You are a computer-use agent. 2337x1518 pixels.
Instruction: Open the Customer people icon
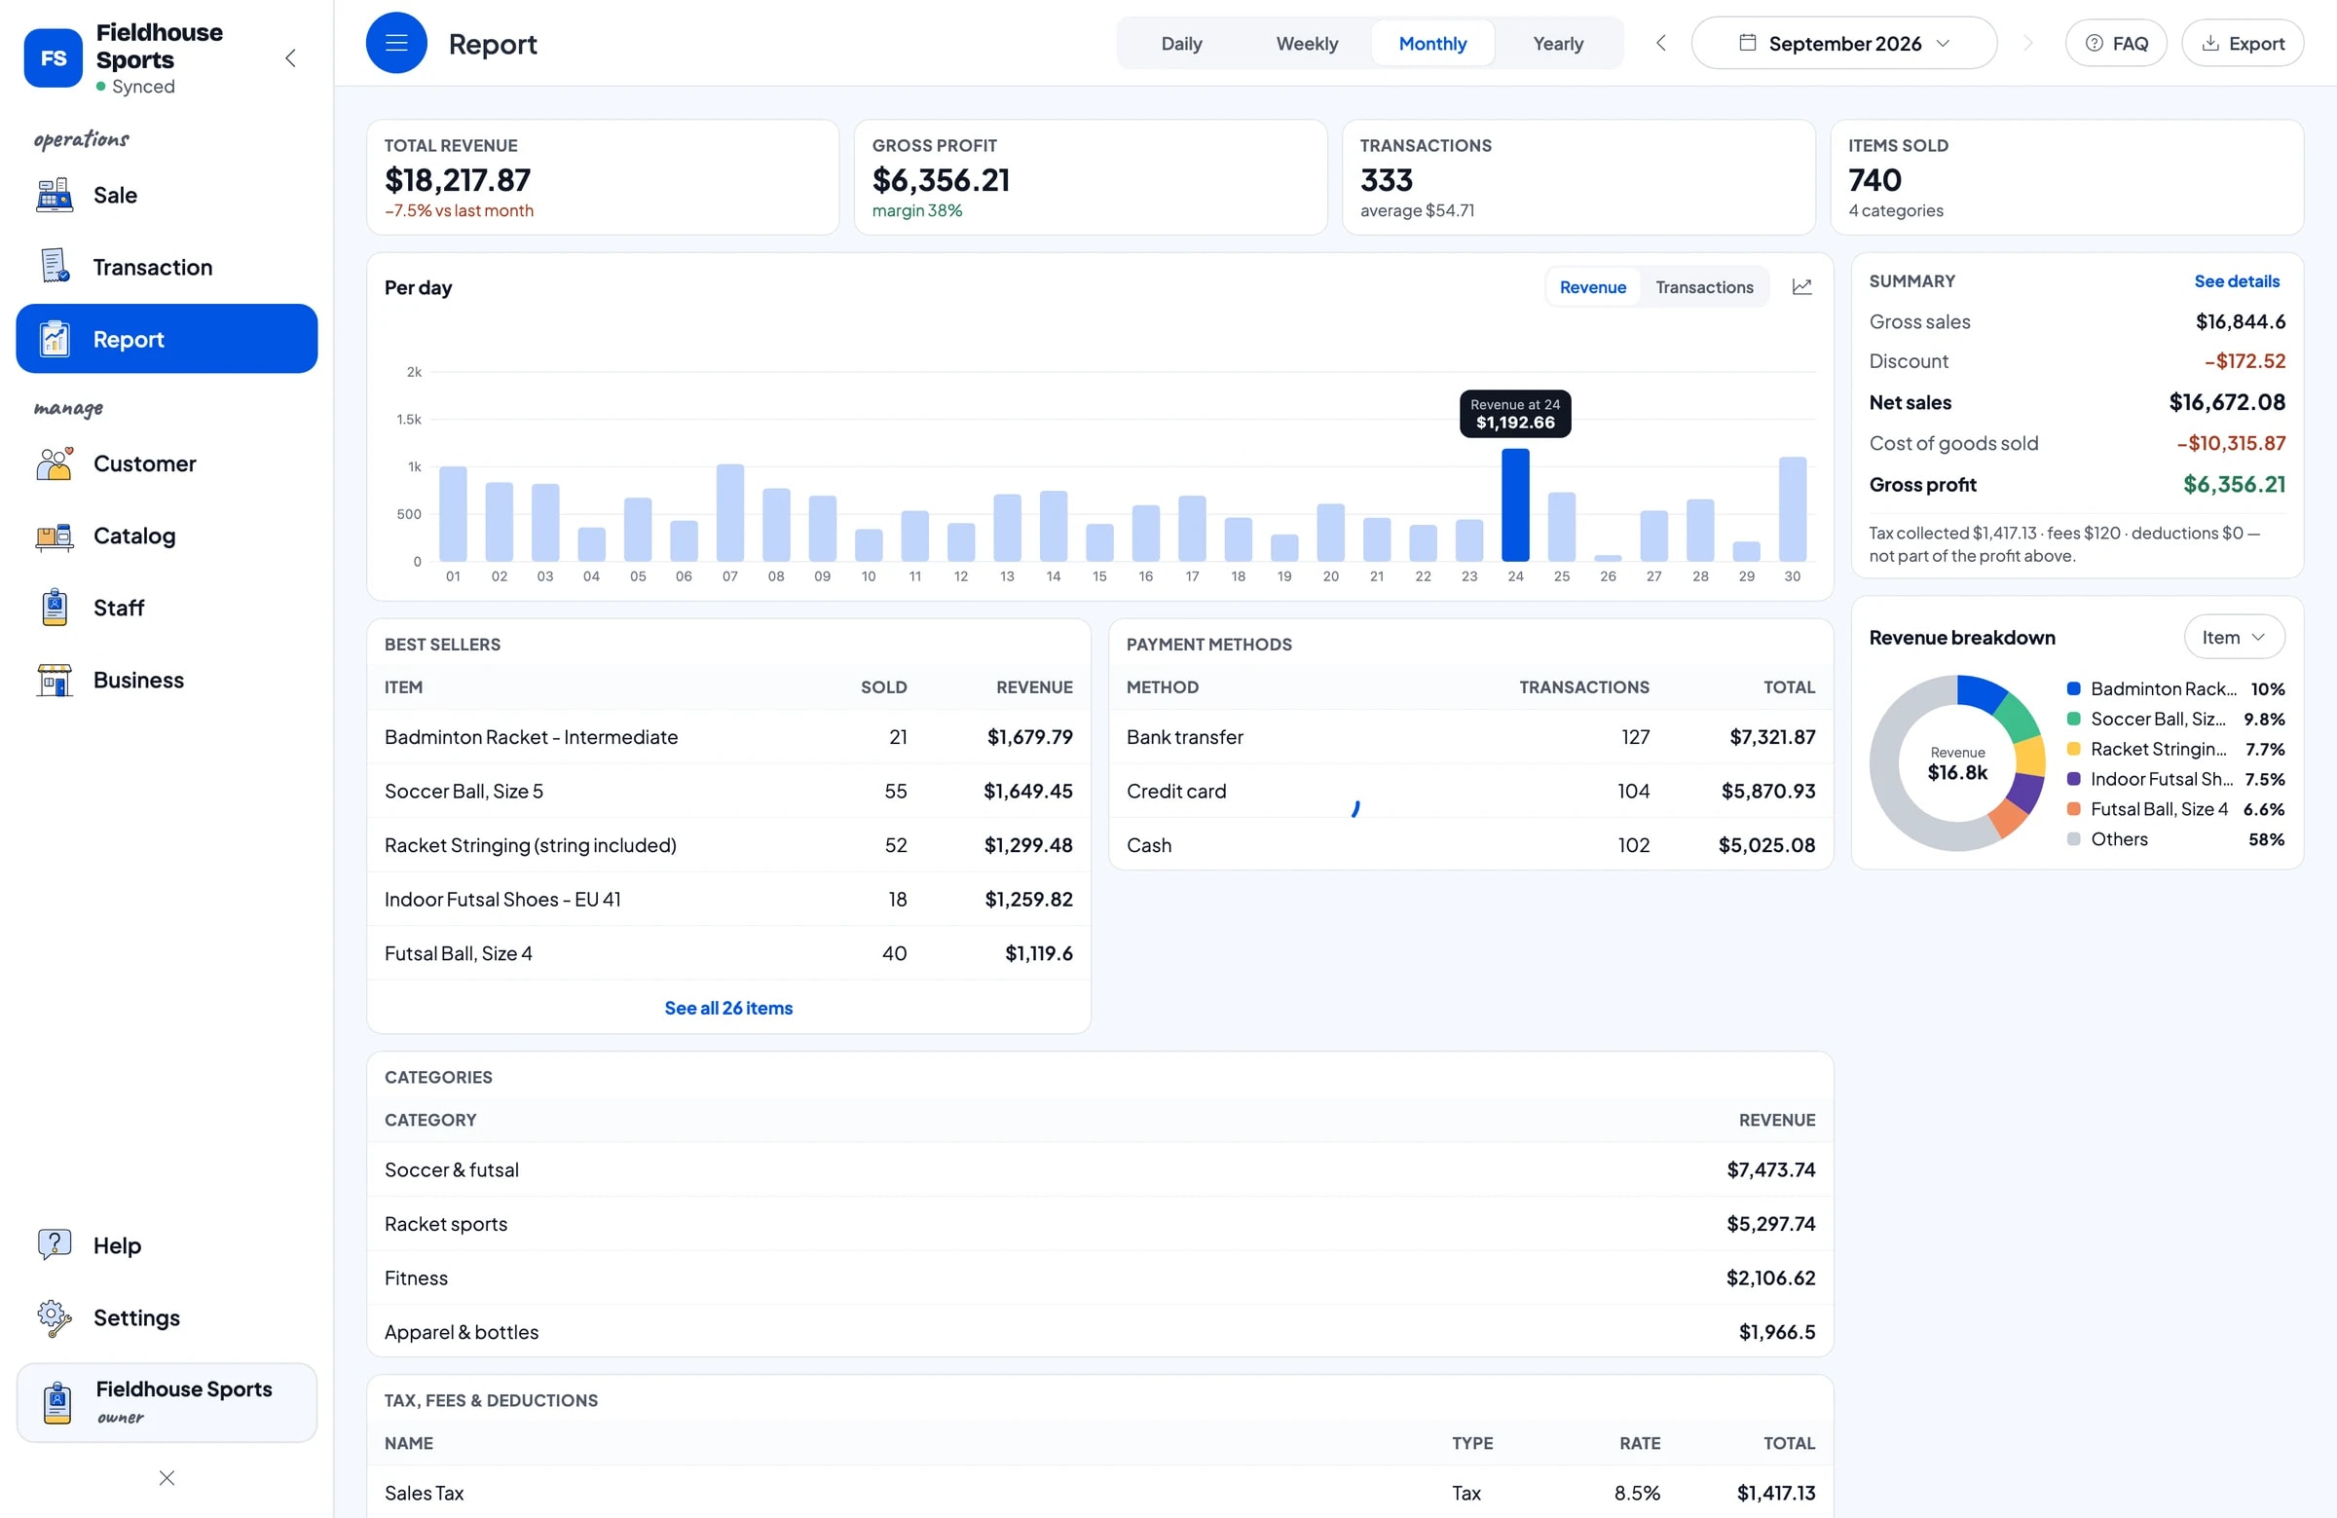[x=54, y=463]
